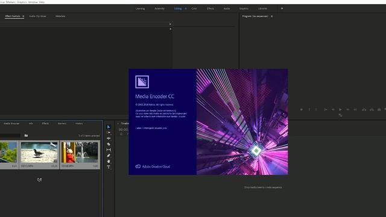Viewport: 386px width, 217px height.
Task: Switch to the Graphics workspace
Action: pyautogui.click(x=244, y=8)
